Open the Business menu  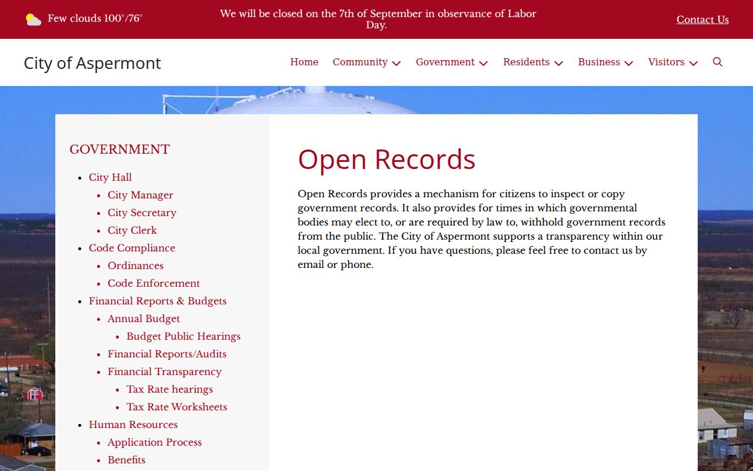pyautogui.click(x=599, y=62)
